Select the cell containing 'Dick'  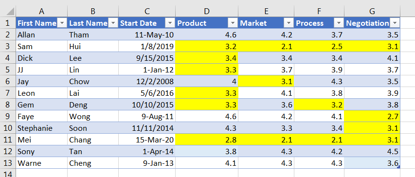pos(41,58)
